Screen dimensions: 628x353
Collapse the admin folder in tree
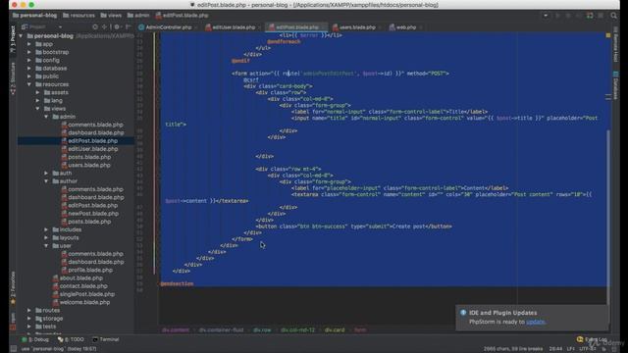[x=46, y=117]
